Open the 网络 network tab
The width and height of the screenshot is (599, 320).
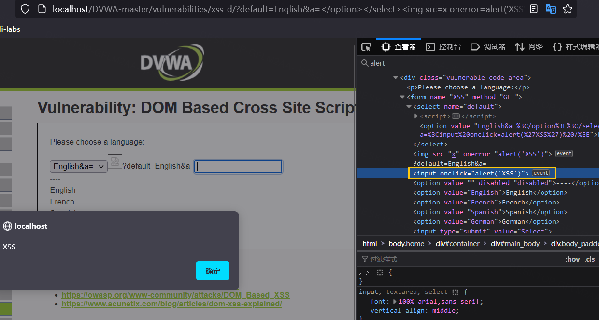pos(529,47)
